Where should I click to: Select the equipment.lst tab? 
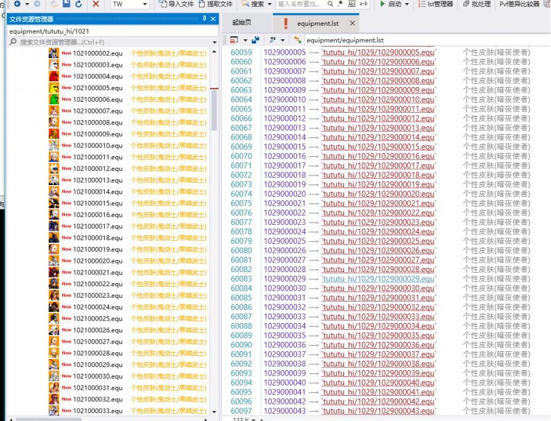click(317, 23)
